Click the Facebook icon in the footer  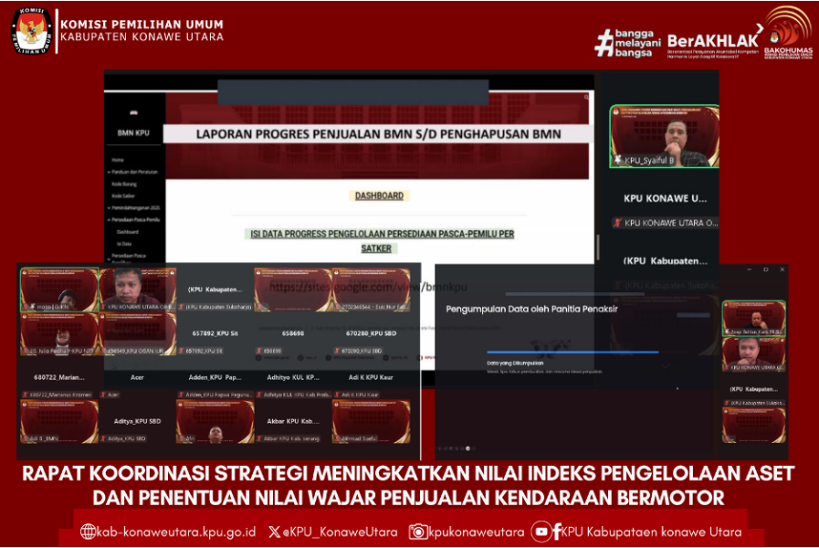click(556, 532)
